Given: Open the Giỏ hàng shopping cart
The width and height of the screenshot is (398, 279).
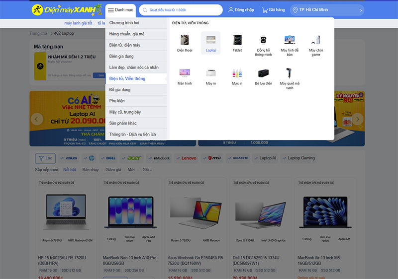Looking at the screenshot, I should click(x=273, y=10).
